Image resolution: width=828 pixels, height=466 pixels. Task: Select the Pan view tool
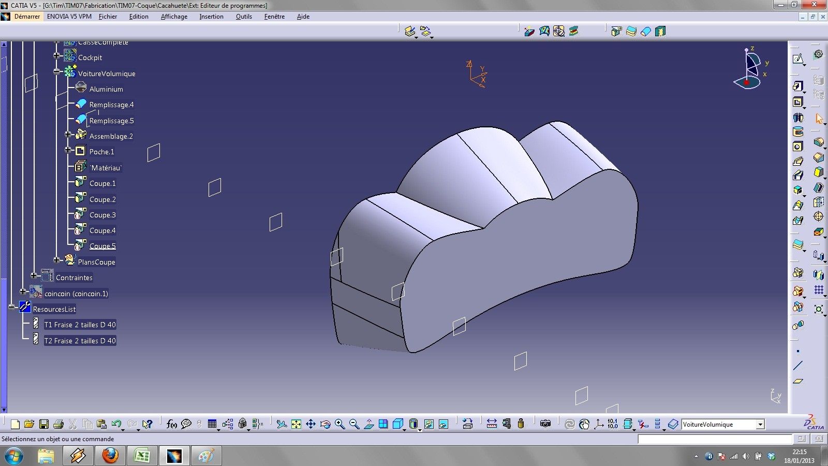310,425
